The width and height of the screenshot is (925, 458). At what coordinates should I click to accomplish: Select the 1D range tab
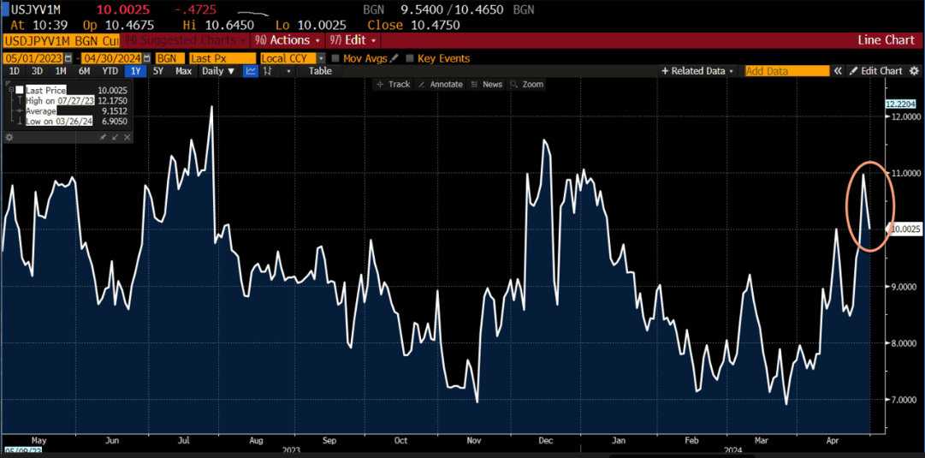13,71
